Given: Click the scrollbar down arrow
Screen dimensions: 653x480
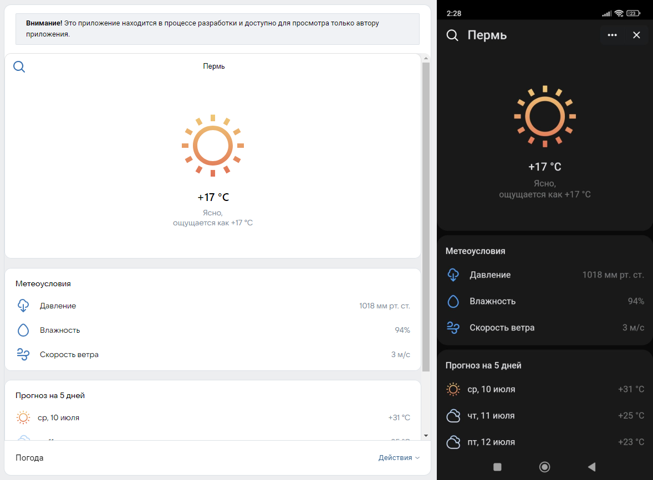Looking at the screenshot, I should [x=426, y=436].
